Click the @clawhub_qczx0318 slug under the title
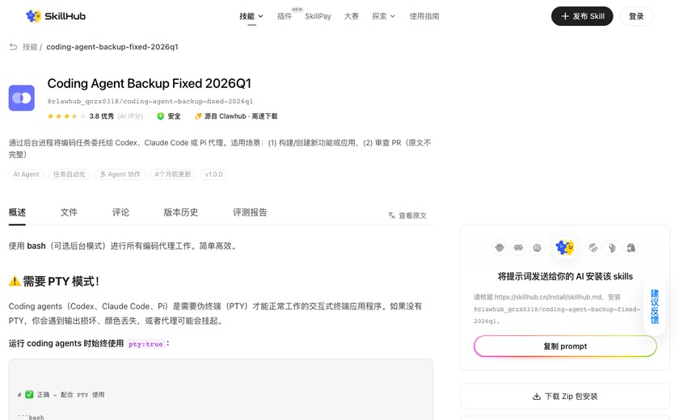679x420 pixels. tap(150, 101)
